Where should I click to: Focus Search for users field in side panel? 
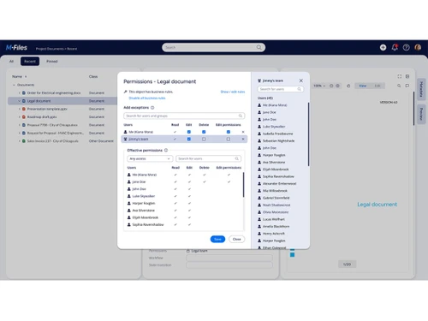point(281,89)
